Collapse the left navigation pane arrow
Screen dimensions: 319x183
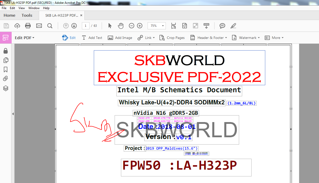(x=13, y=114)
